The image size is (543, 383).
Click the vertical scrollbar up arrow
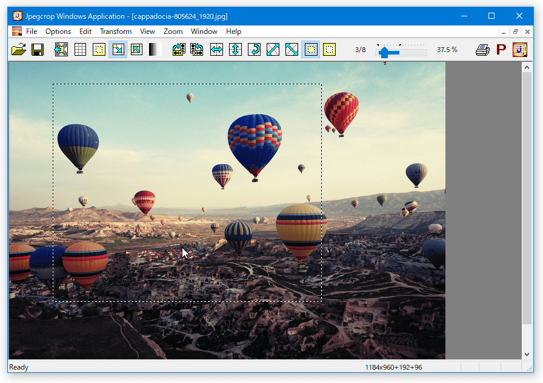[x=527, y=67]
